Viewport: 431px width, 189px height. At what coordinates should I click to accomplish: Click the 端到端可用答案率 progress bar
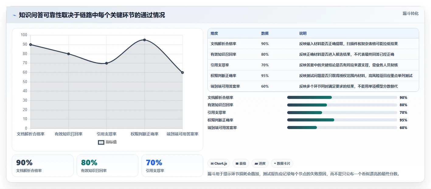pos(342,128)
